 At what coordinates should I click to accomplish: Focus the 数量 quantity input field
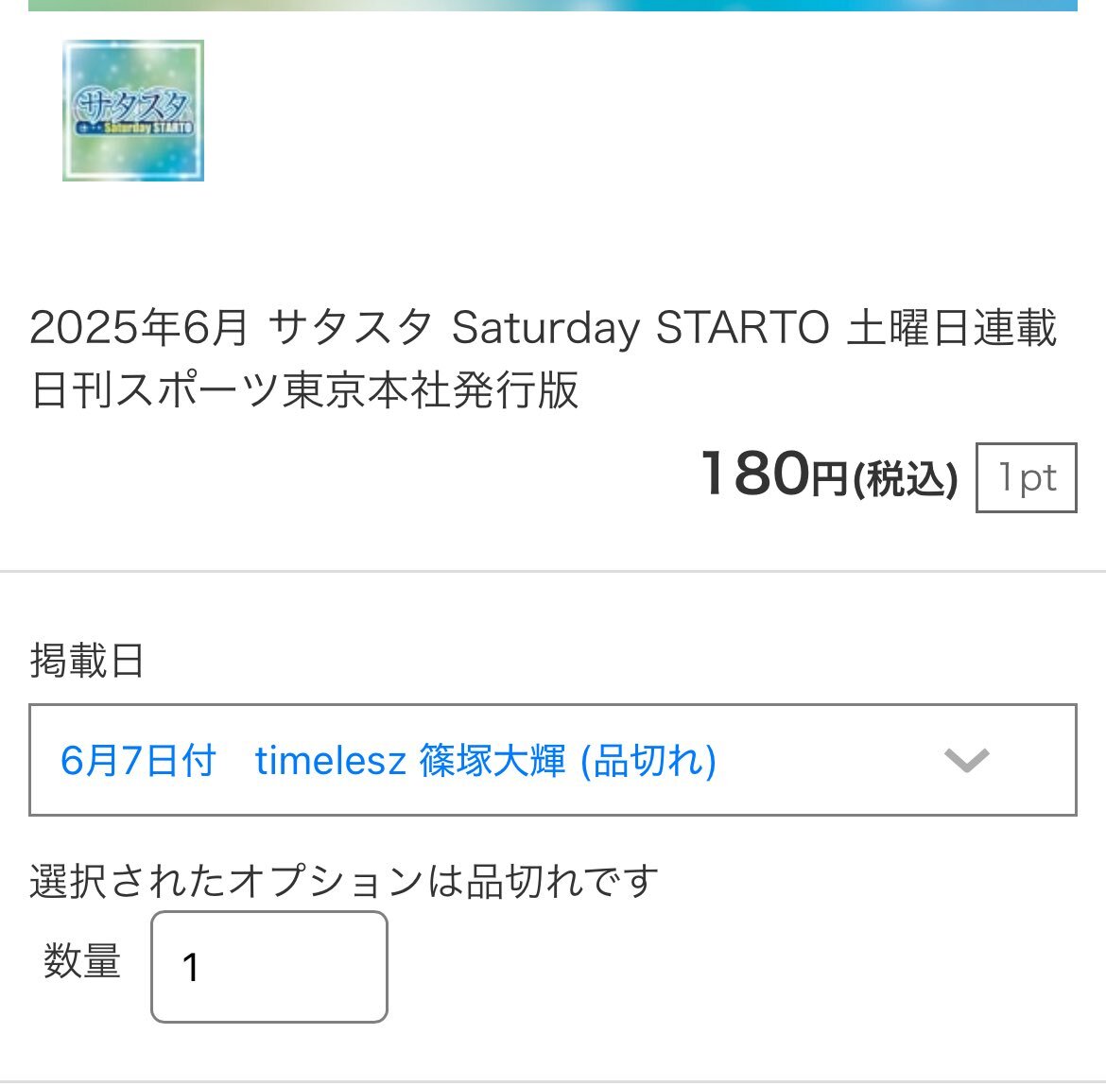269,967
